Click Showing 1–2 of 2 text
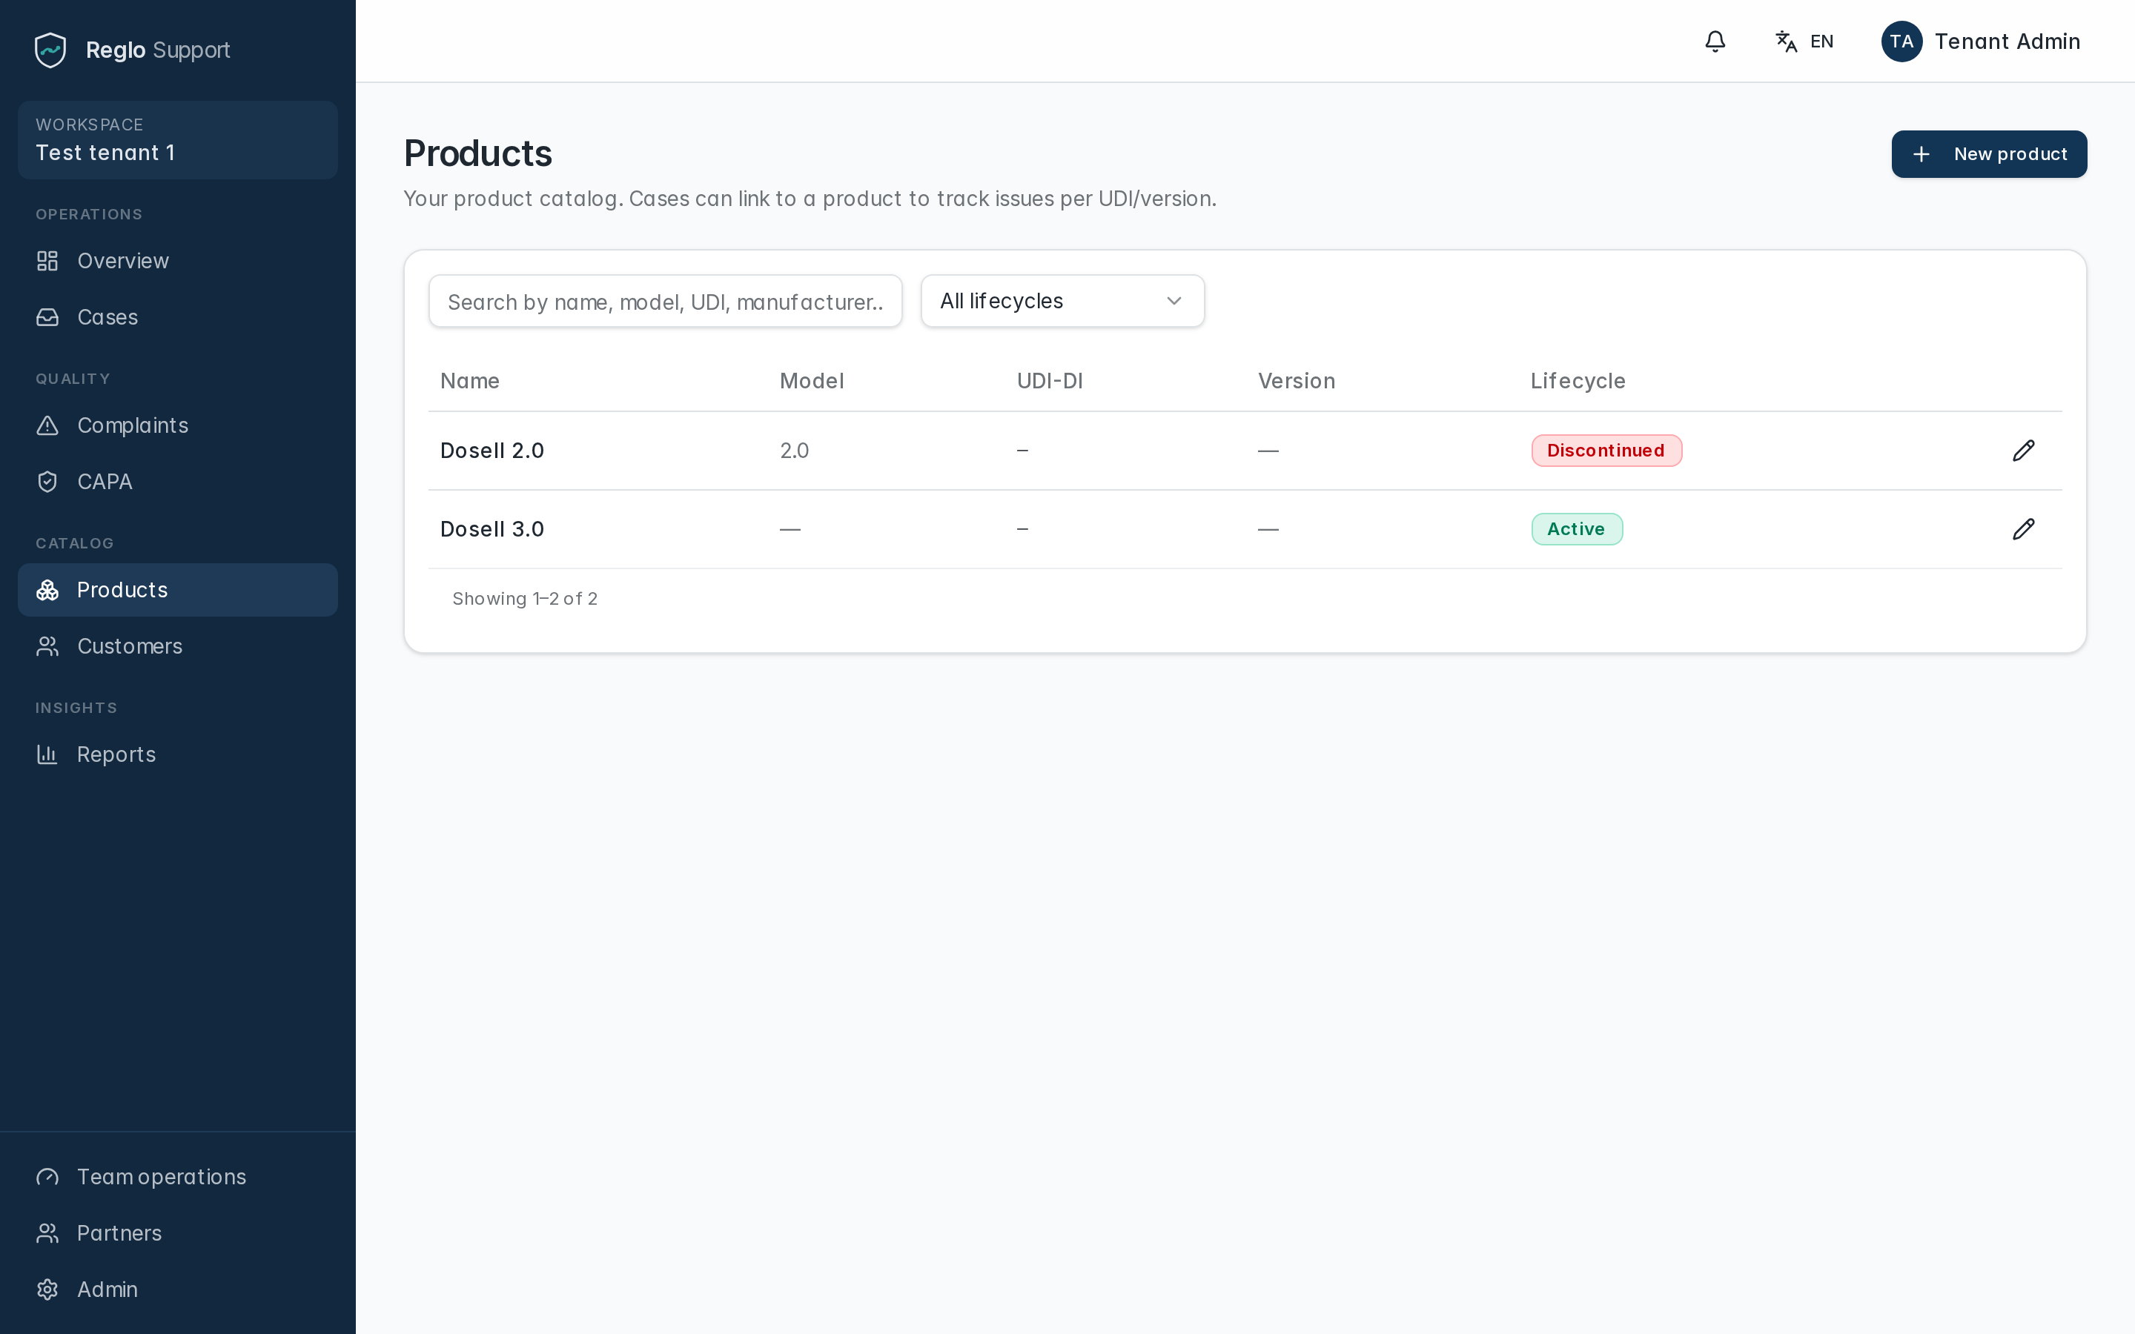This screenshot has height=1334, width=2135. (x=525, y=599)
